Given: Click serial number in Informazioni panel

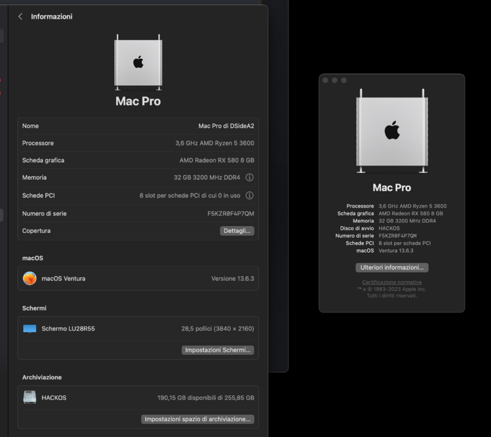Looking at the screenshot, I should [231, 214].
